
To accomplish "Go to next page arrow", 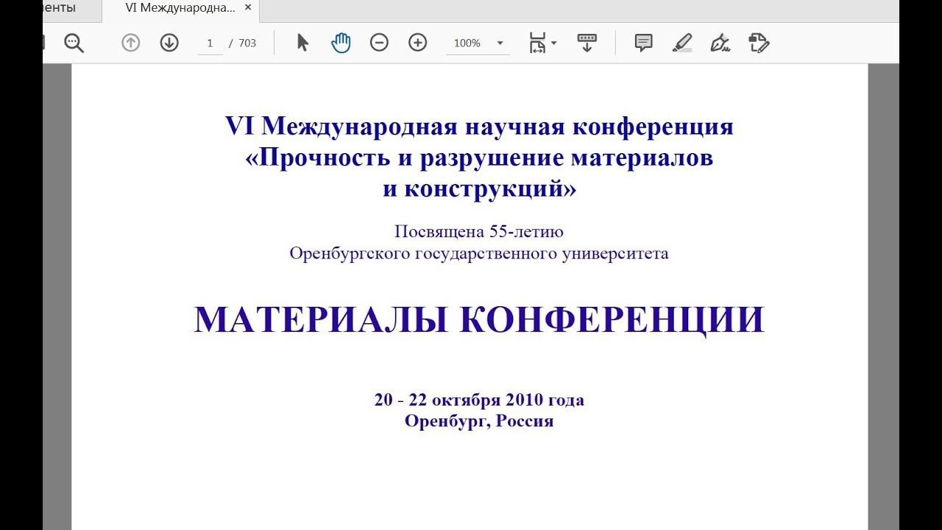I will pyautogui.click(x=169, y=43).
